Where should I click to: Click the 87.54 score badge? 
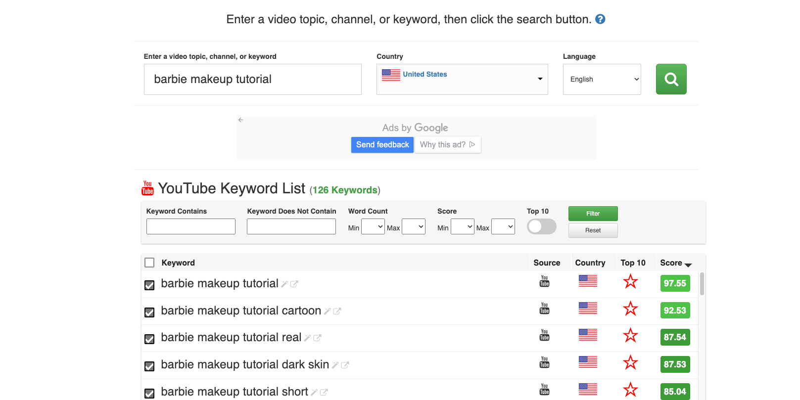675,337
